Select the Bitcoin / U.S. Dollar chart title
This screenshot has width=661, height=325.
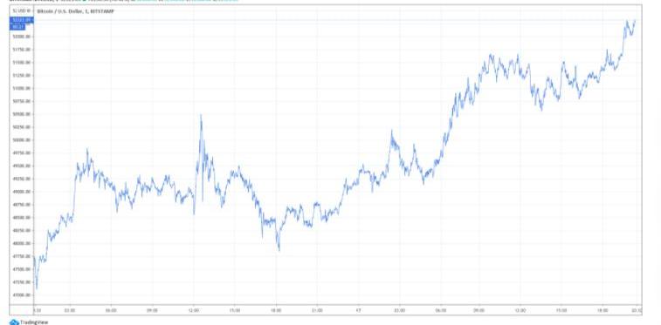[x=76, y=11]
